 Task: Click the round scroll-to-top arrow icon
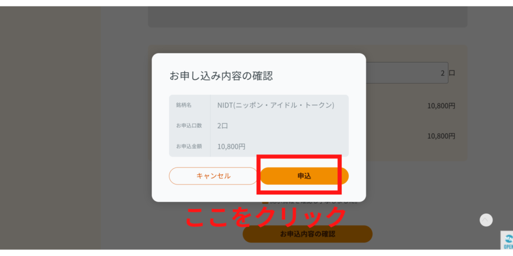pos(486,220)
